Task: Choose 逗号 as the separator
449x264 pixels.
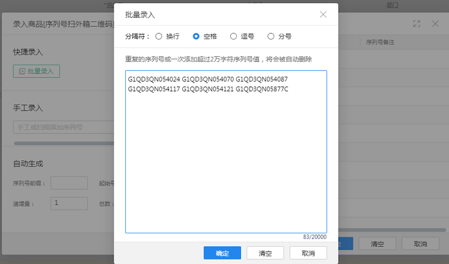Action: 233,36
